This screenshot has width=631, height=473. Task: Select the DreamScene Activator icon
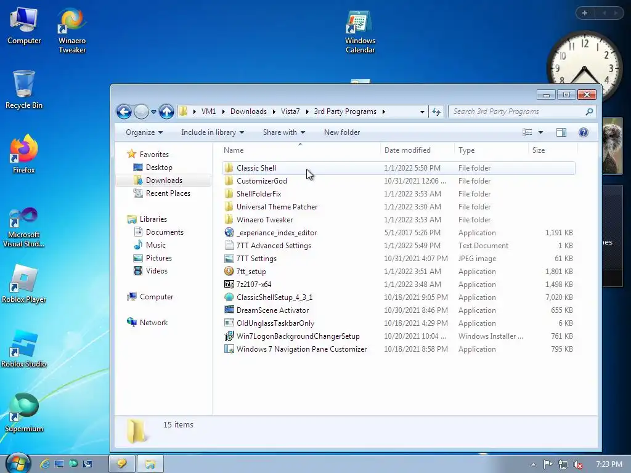pyautogui.click(x=229, y=310)
